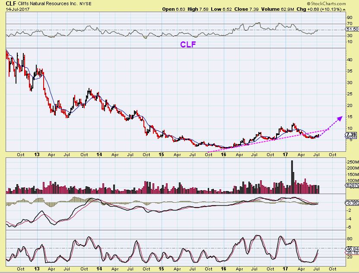Screen dimensions: 359x273
Task: Click the volume axis value tag 62879
Action: click(352, 185)
